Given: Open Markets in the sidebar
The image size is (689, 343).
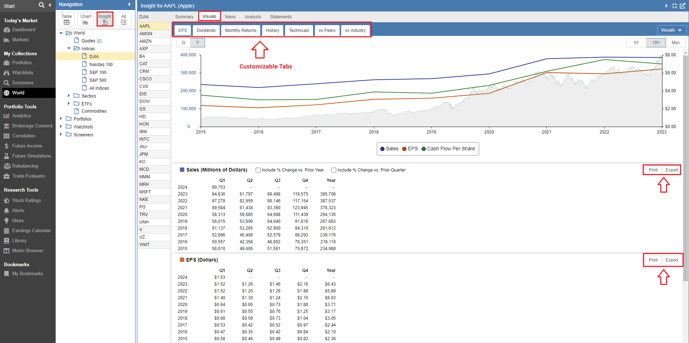Looking at the screenshot, I should [20, 40].
